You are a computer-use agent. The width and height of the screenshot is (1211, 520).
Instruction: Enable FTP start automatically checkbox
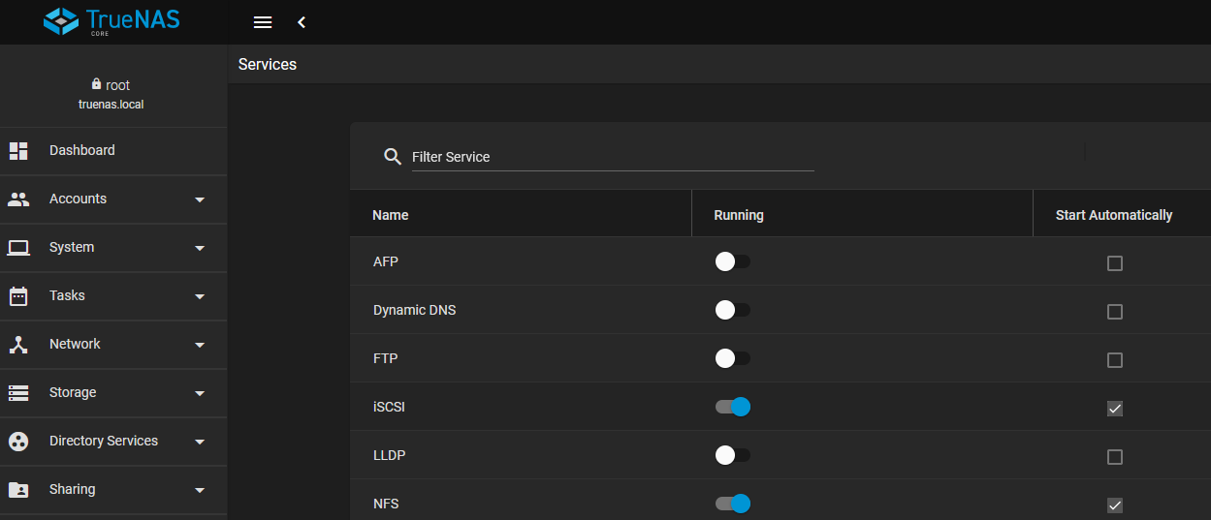click(1115, 360)
